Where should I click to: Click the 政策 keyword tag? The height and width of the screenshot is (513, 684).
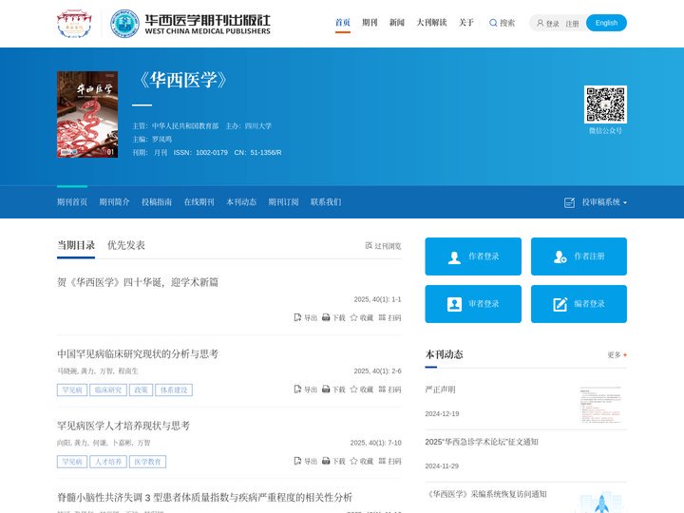pos(141,390)
